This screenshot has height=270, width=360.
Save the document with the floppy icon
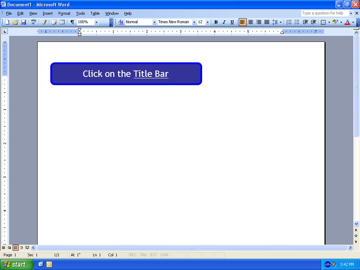click(23, 22)
